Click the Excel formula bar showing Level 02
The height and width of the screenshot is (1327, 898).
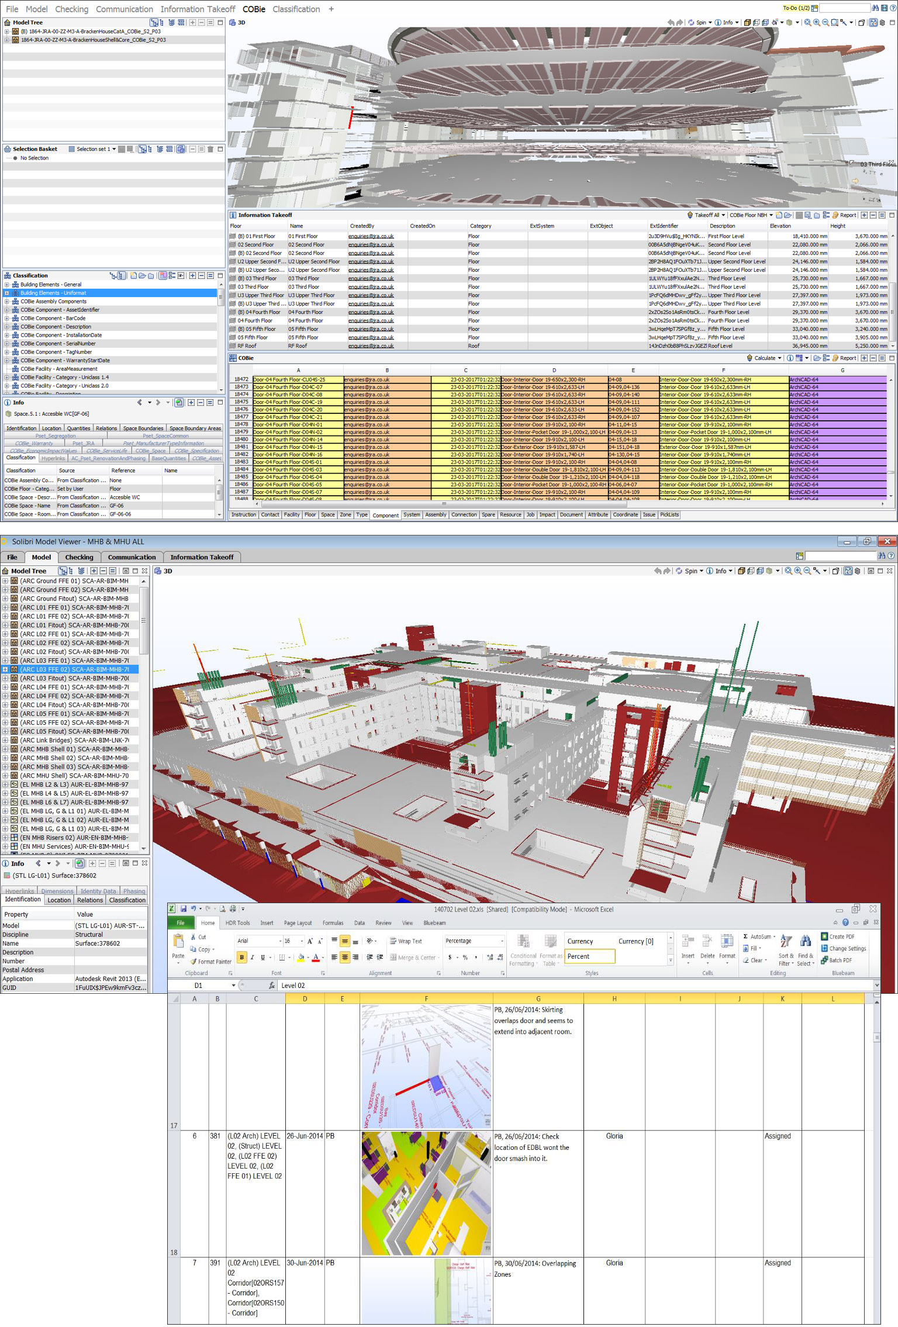pos(576,986)
